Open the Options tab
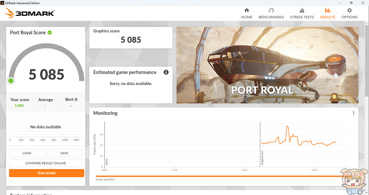Viewport: 369px width, 195px height. tap(349, 13)
